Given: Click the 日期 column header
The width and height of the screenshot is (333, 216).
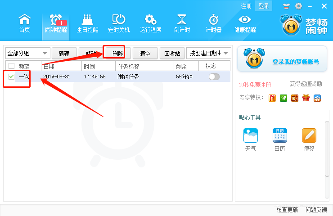Looking at the screenshot, I should [61, 66].
